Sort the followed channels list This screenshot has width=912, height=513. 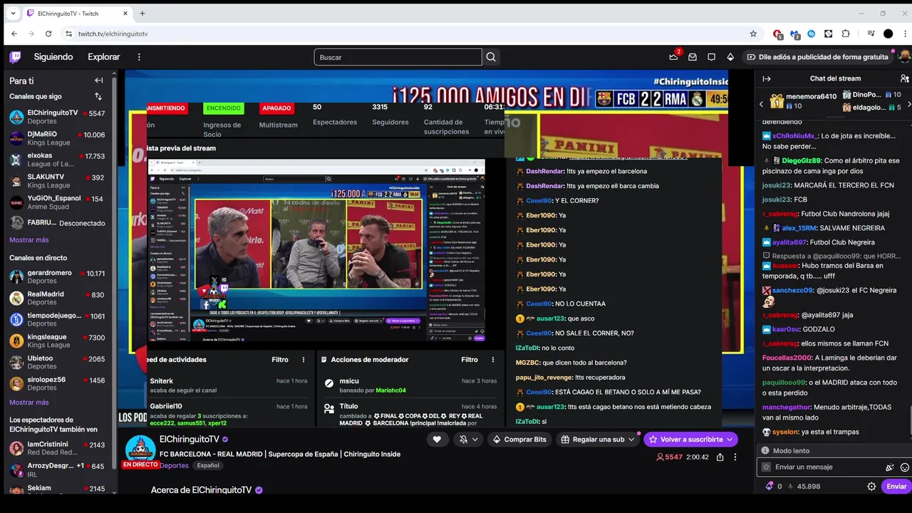[x=98, y=96]
